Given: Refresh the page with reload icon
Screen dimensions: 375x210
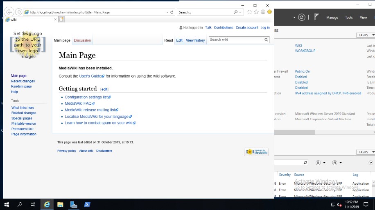Looking at the screenshot, I should point(172,12).
